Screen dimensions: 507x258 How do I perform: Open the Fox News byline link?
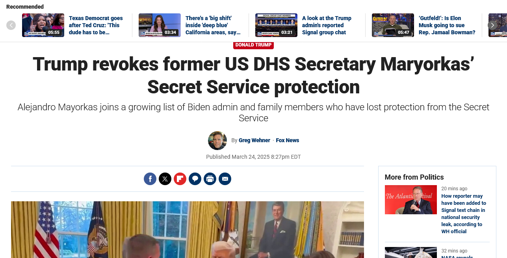[x=288, y=140]
